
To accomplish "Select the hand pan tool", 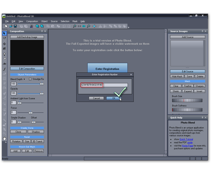I will point(5,139).
